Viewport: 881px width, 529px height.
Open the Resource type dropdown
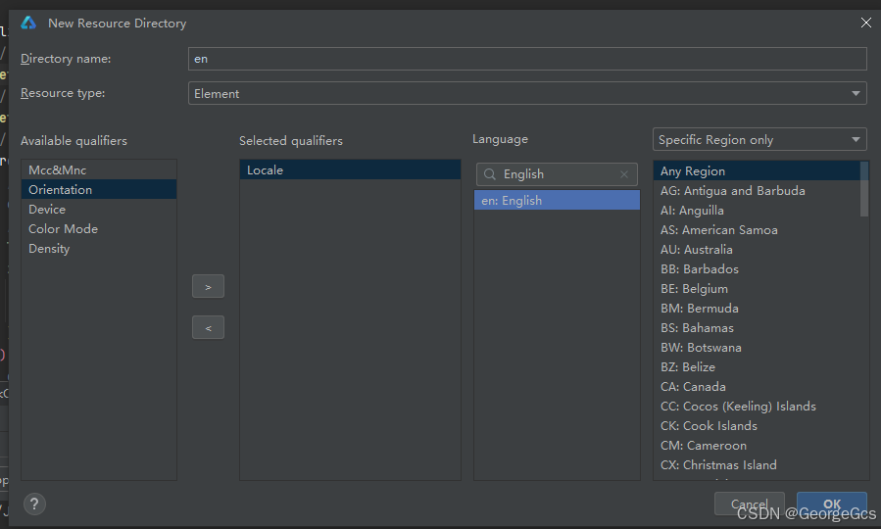(x=527, y=93)
